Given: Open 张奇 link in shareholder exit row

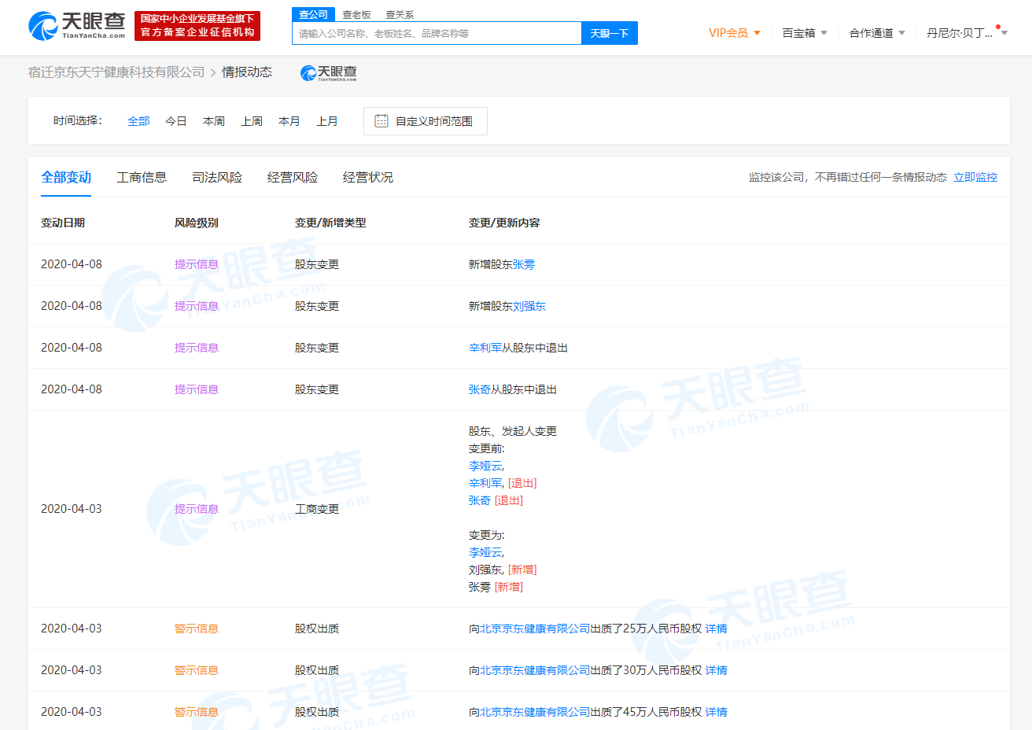Looking at the screenshot, I should pos(480,389).
